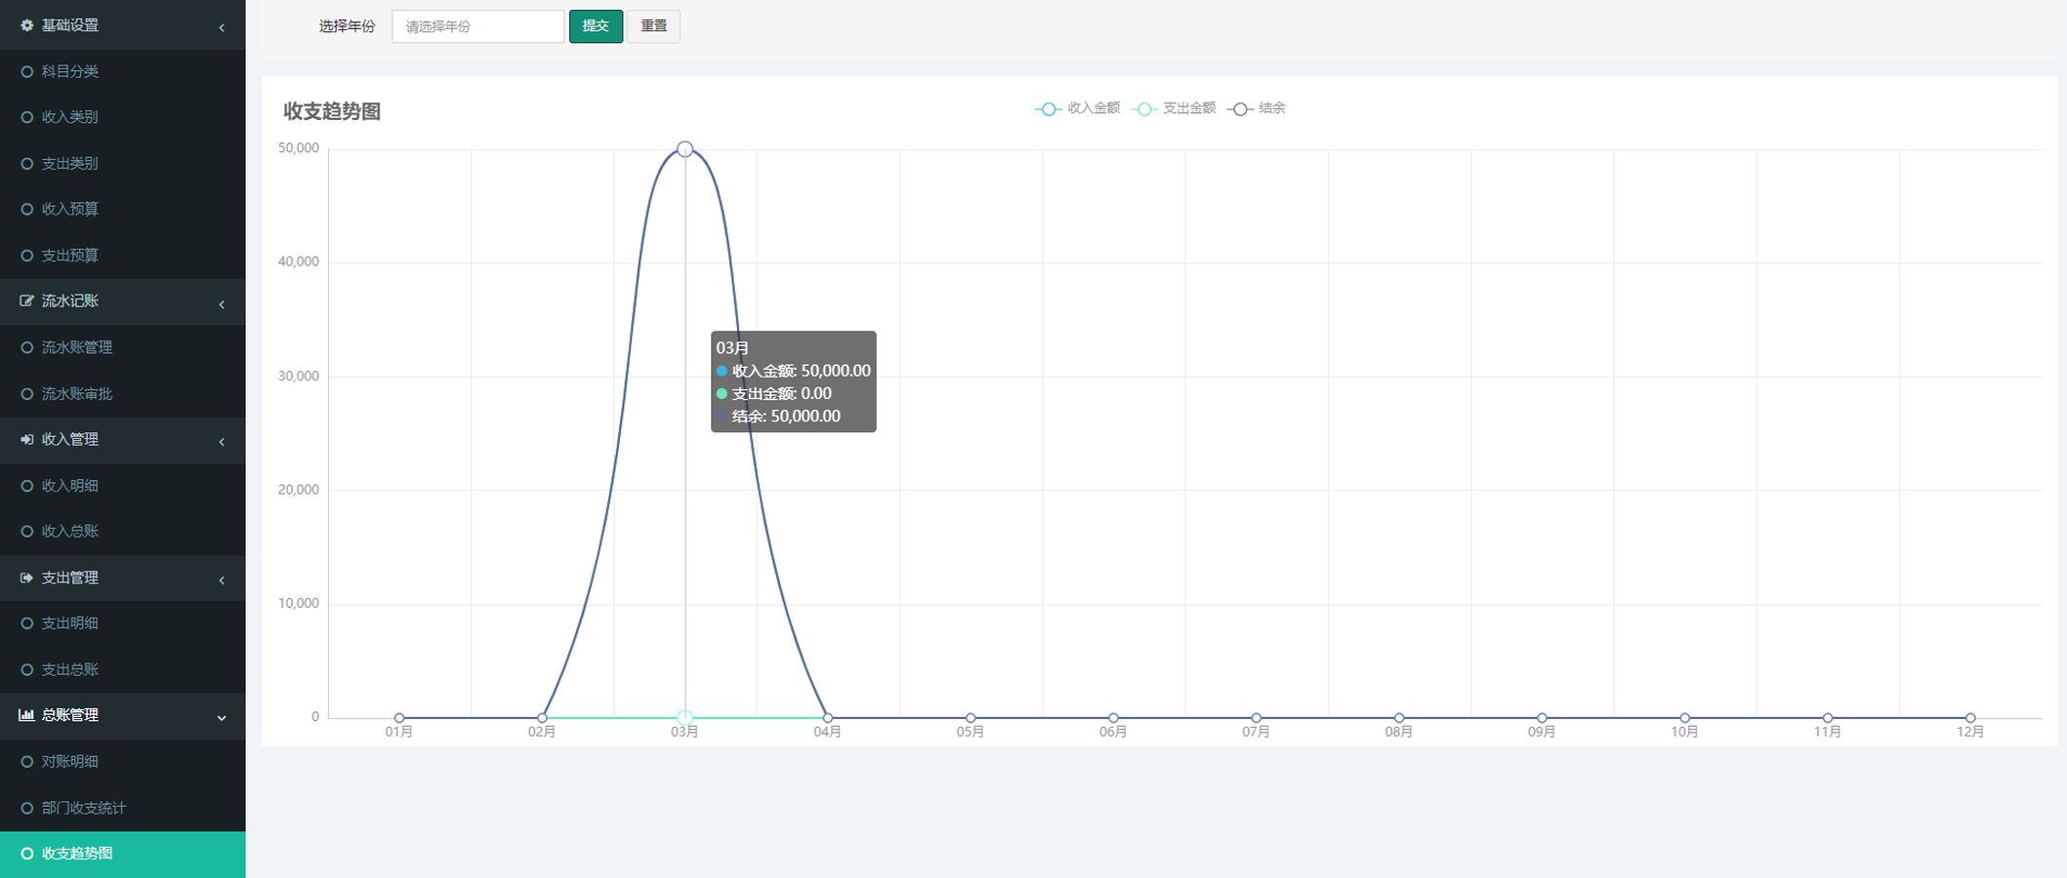Collapse the 基础设置 section via its chevron
Viewport: 2067px width, 878px height.
point(222,27)
